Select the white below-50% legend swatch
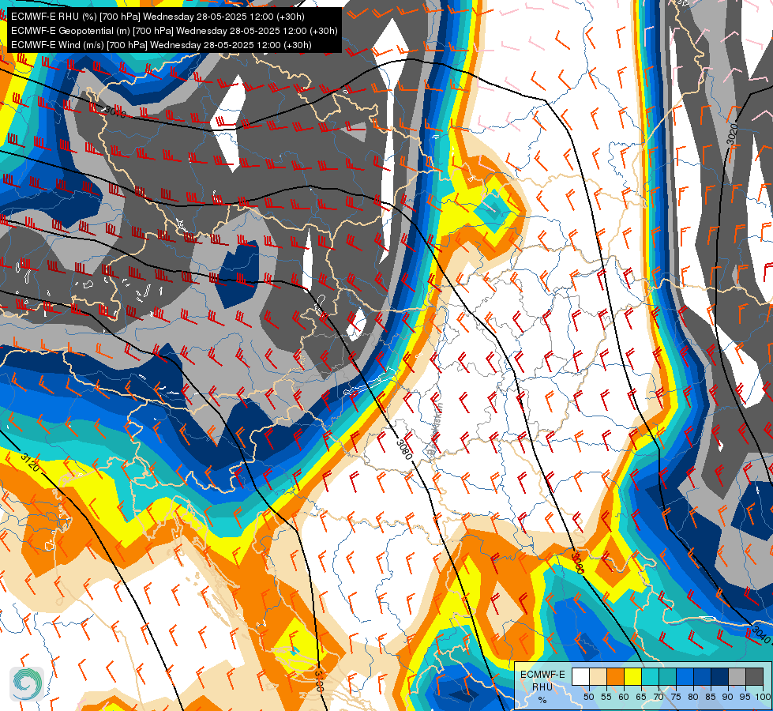Screen dimensions: 773x711 580,676
